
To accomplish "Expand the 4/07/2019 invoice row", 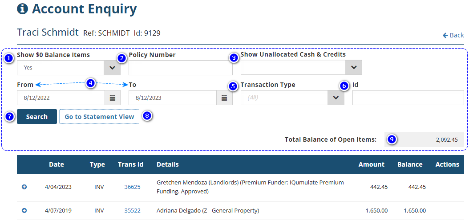I will coord(24,210).
